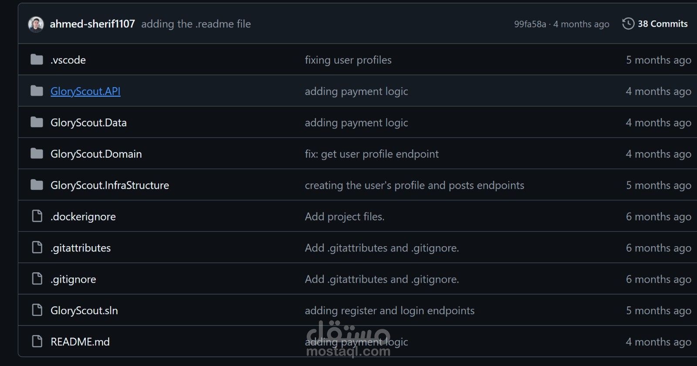Open the 'adding the .readme file' commit message

196,24
